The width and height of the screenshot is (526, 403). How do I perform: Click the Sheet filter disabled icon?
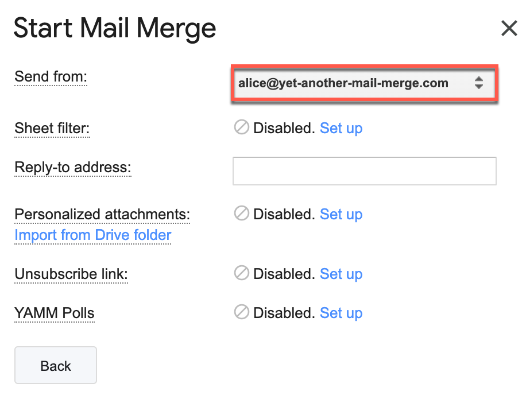point(241,127)
